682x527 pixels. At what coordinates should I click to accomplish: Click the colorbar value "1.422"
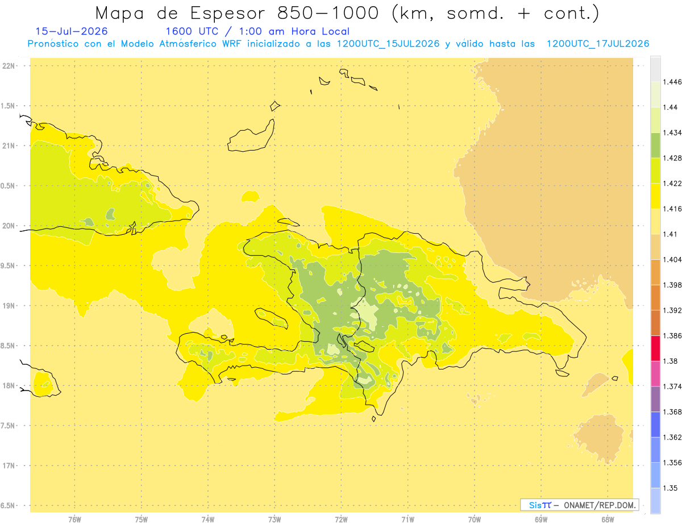tap(672, 183)
